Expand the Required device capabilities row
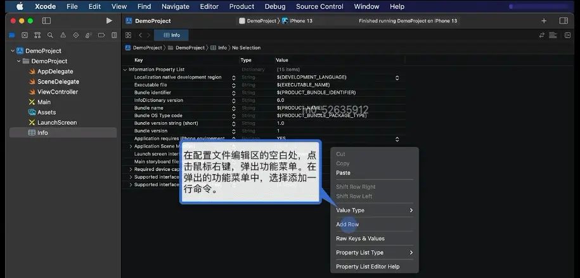 (x=131, y=169)
